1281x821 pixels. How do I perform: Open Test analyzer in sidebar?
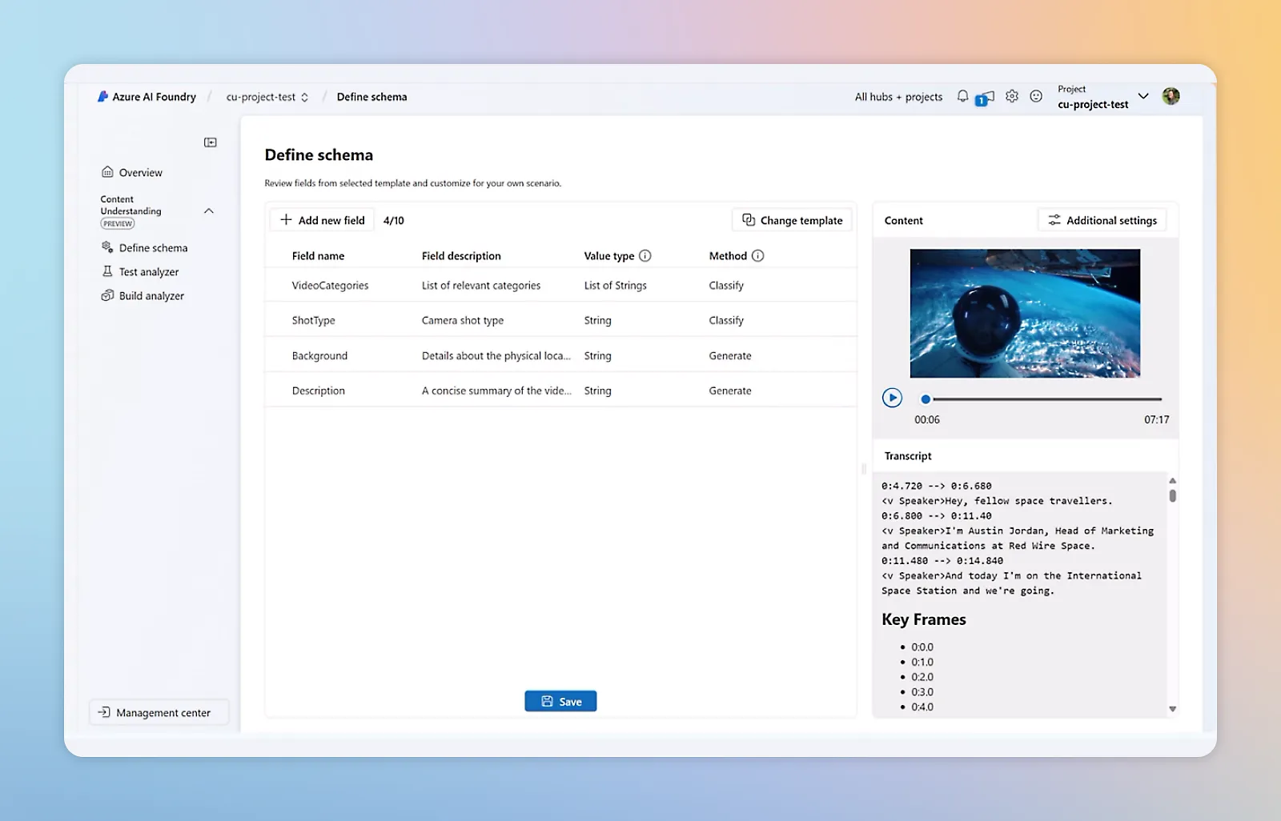click(x=148, y=272)
